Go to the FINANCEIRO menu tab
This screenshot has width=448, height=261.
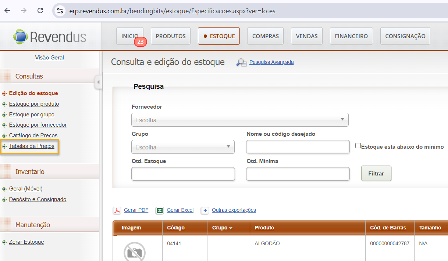(351, 36)
